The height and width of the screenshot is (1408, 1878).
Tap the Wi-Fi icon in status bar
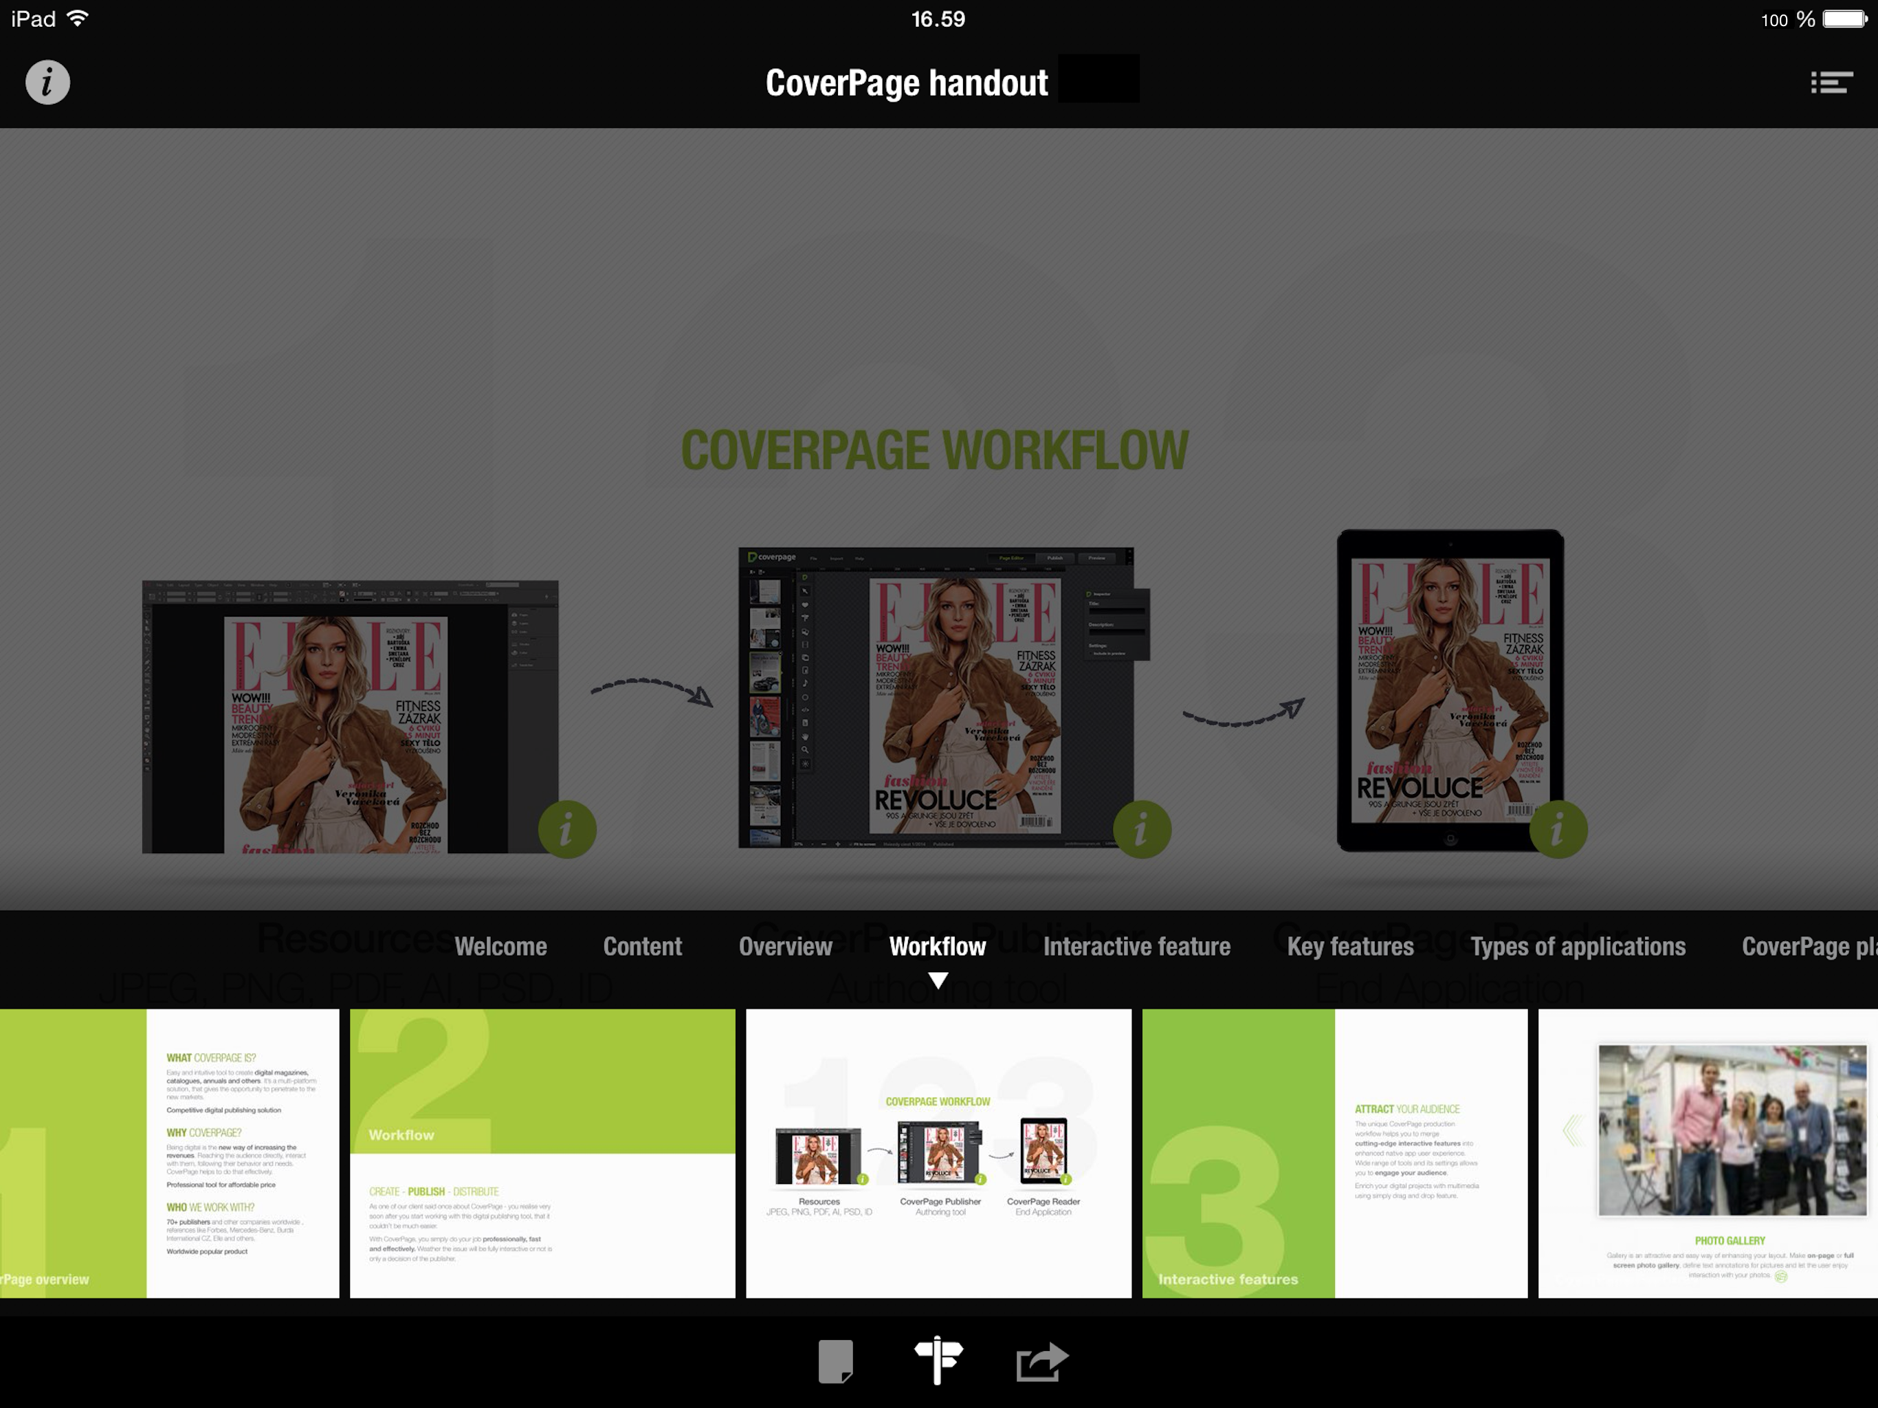[77, 18]
